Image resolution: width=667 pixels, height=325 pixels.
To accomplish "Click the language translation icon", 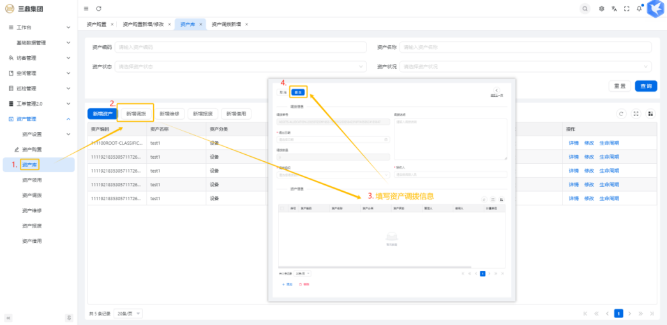I will tap(614, 8).
